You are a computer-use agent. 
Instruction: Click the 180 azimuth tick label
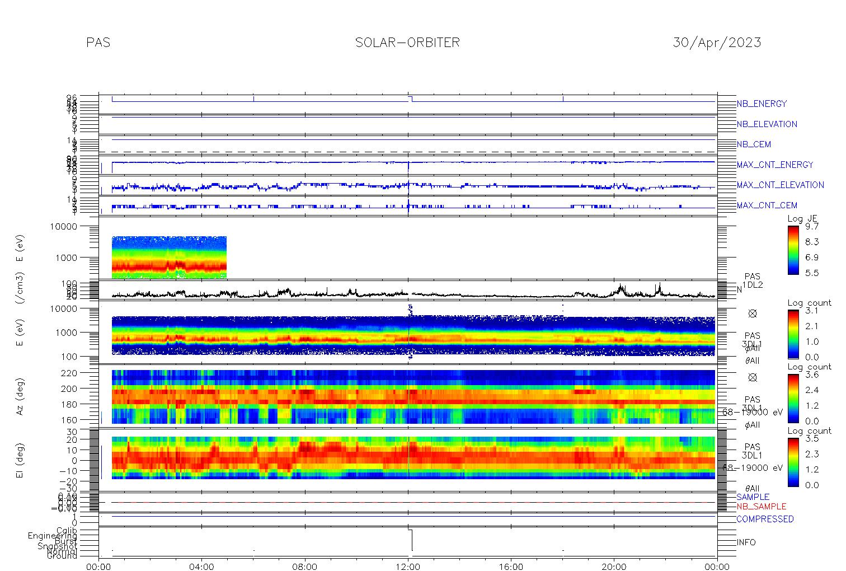click(x=70, y=404)
